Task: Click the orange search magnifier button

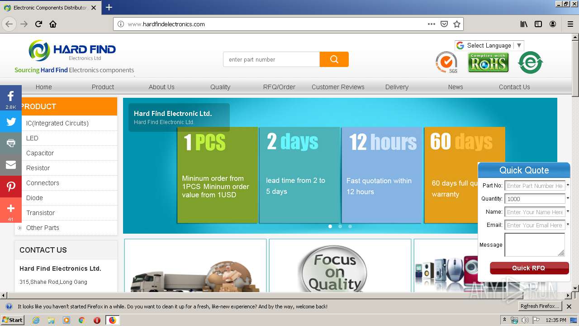Action: tap(334, 59)
